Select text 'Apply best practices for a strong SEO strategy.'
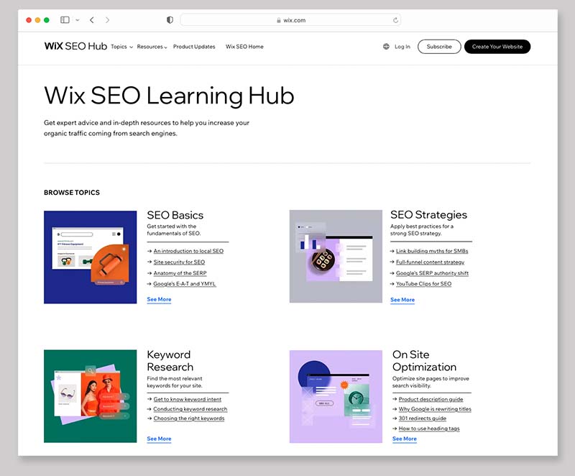This screenshot has width=575, height=476. pos(422,230)
